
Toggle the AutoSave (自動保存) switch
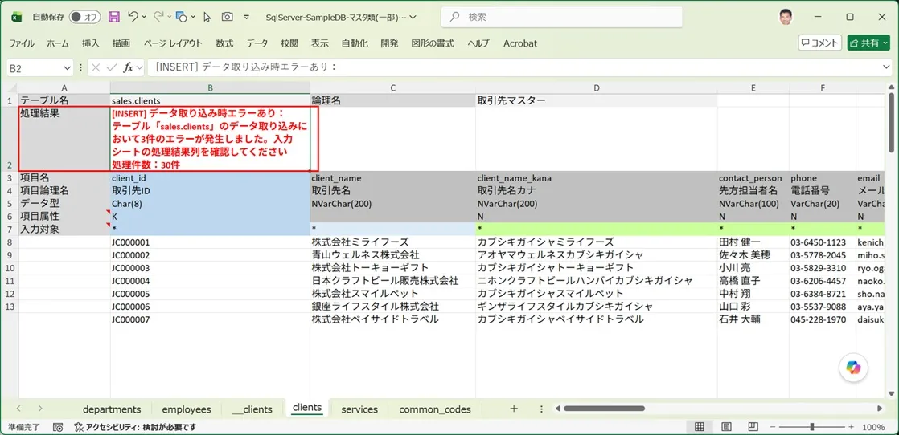coord(85,17)
